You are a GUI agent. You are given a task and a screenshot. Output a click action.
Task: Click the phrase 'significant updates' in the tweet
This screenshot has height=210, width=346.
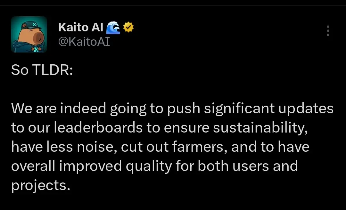coord(268,109)
